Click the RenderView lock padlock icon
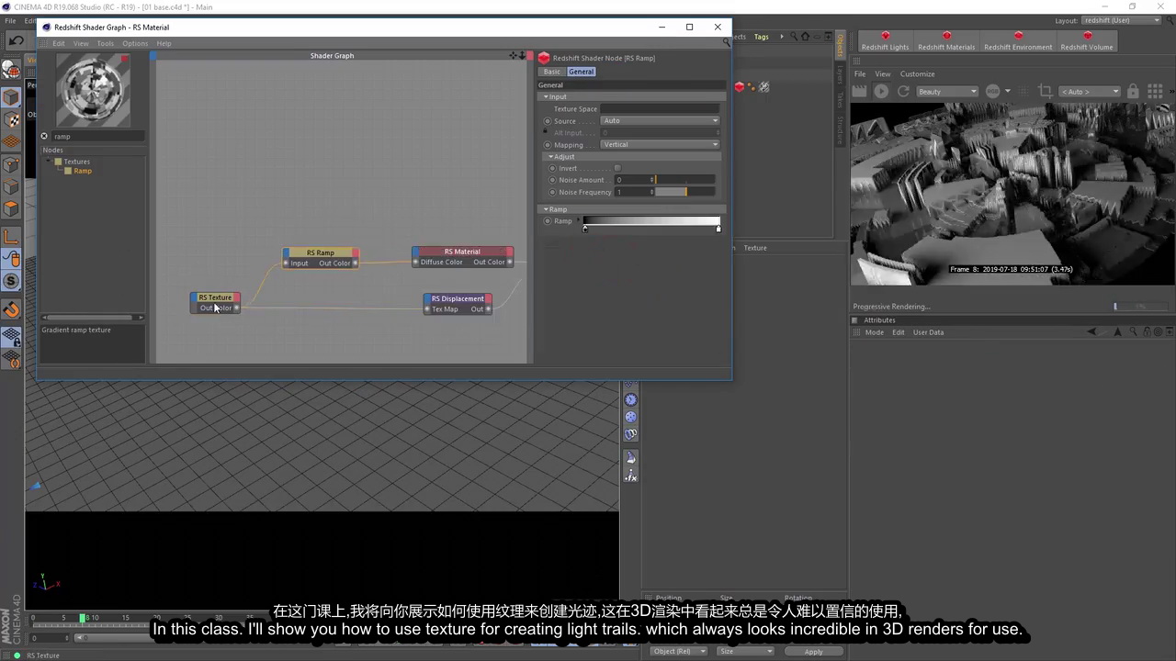 tap(1133, 91)
